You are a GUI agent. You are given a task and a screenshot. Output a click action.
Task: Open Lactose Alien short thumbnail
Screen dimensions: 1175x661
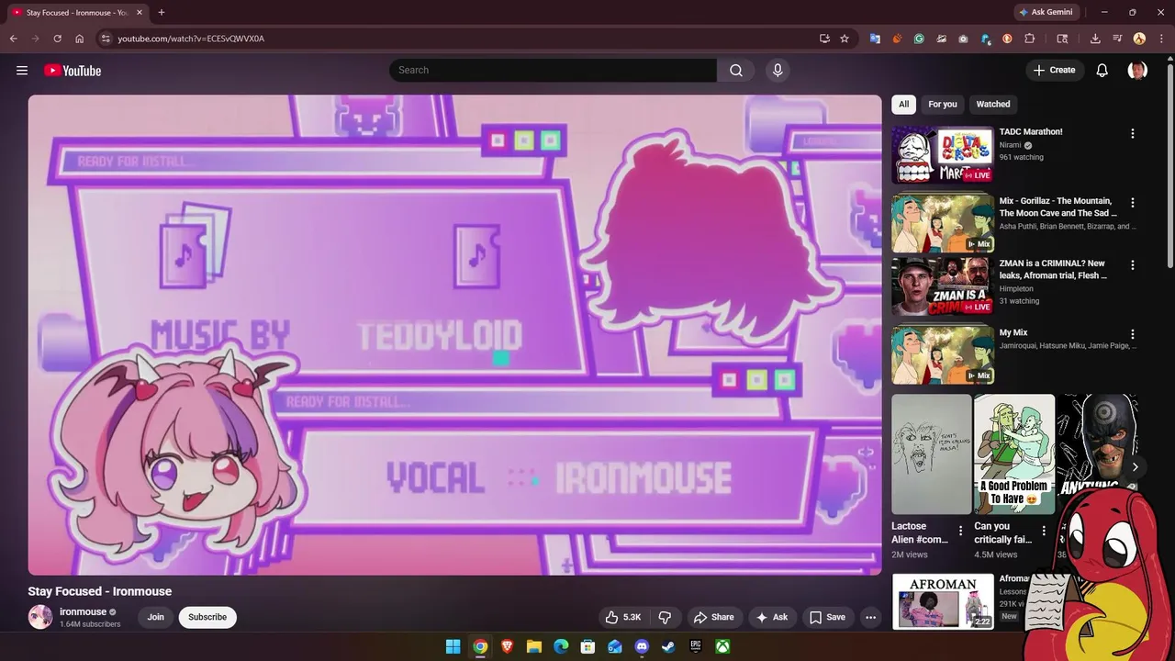point(931,454)
